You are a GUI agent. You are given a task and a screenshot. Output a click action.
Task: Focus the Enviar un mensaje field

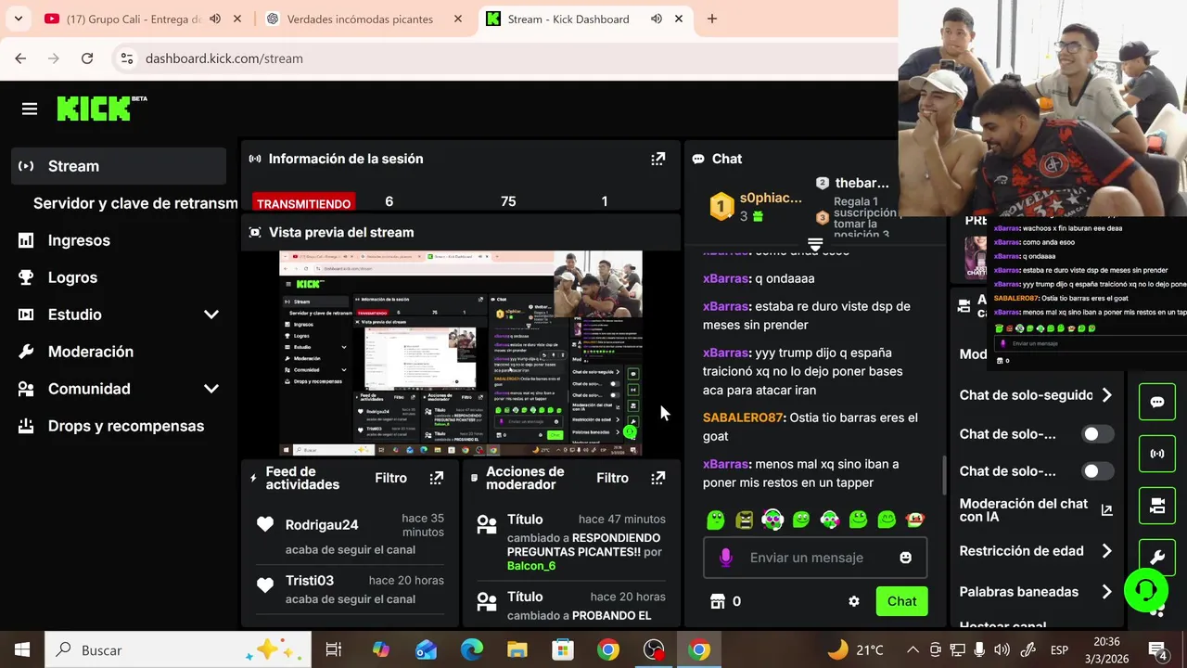pyautogui.click(x=814, y=558)
